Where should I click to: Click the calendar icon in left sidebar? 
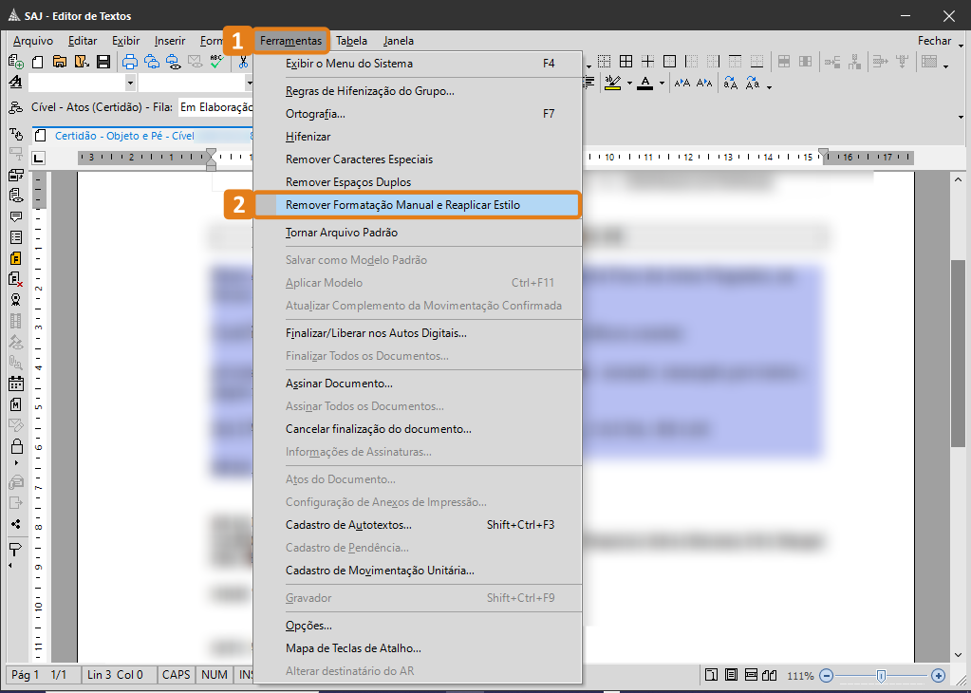[15, 384]
